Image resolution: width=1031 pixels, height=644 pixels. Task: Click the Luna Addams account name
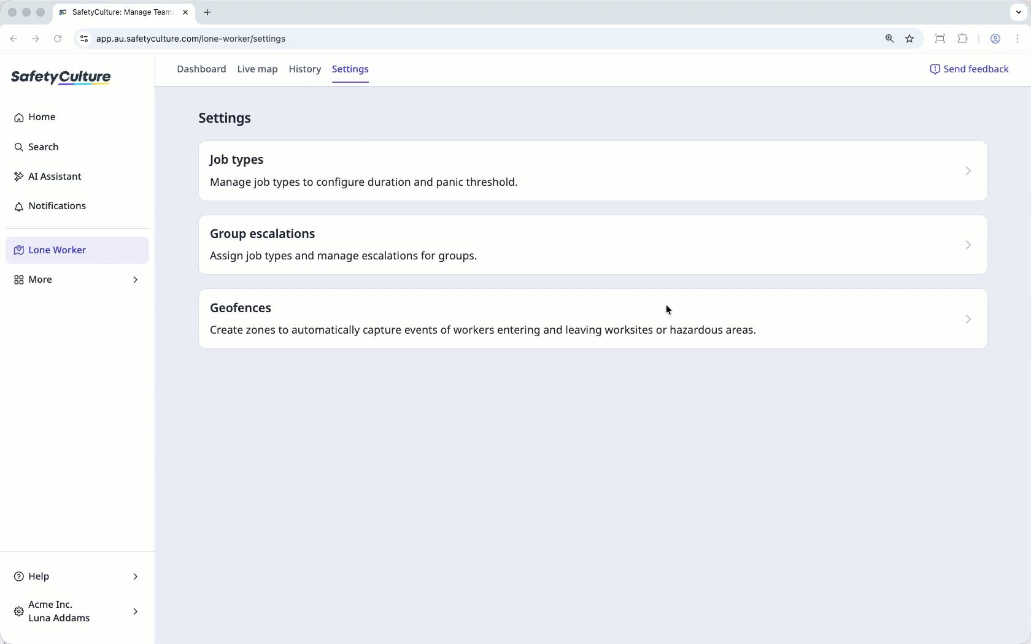59,618
